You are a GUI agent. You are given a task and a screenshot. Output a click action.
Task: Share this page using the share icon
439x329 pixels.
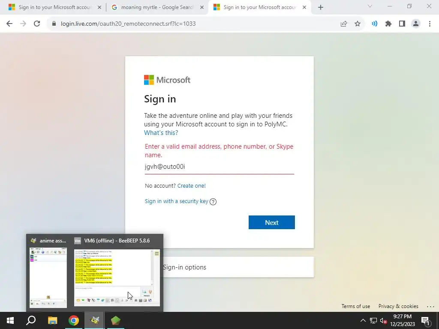(344, 24)
